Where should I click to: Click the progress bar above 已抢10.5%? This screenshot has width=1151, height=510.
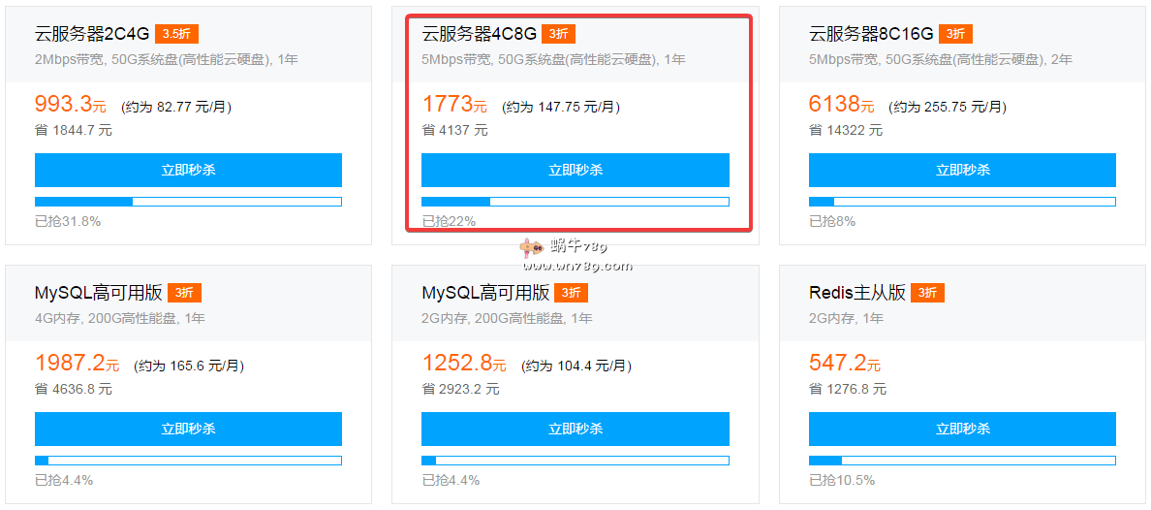coord(962,461)
